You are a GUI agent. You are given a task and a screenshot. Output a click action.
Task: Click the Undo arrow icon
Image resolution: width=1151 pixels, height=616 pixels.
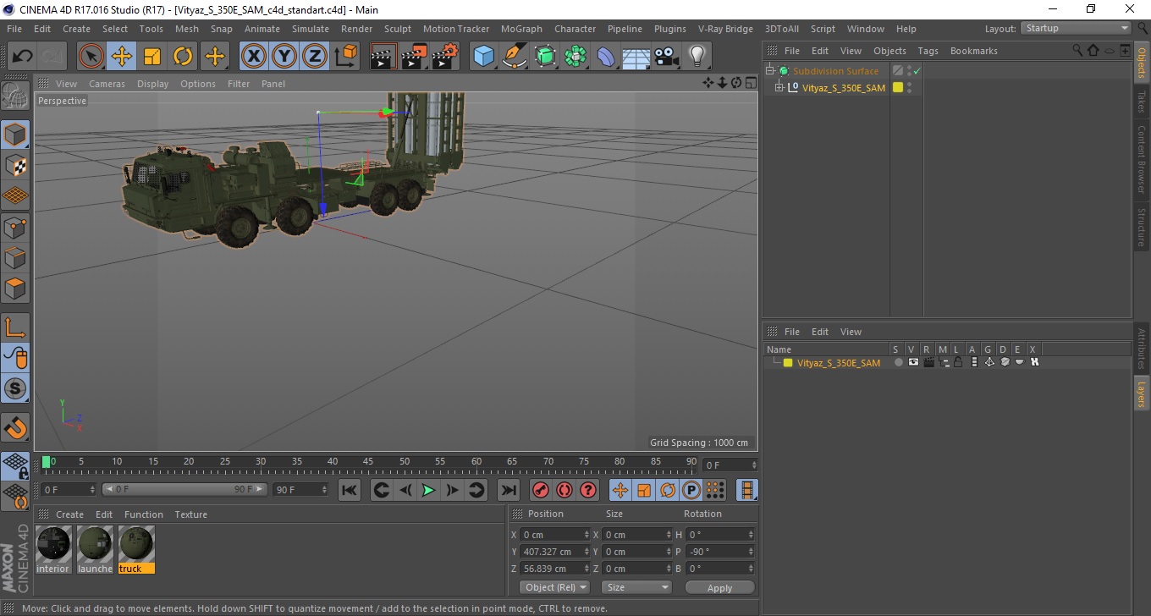click(x=23, y=57)
